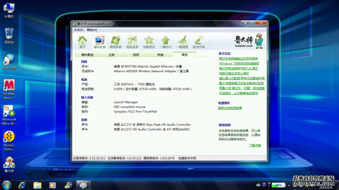Open the 无线鼠标 article link
The image size is (339, 190).
coord(238,93)
